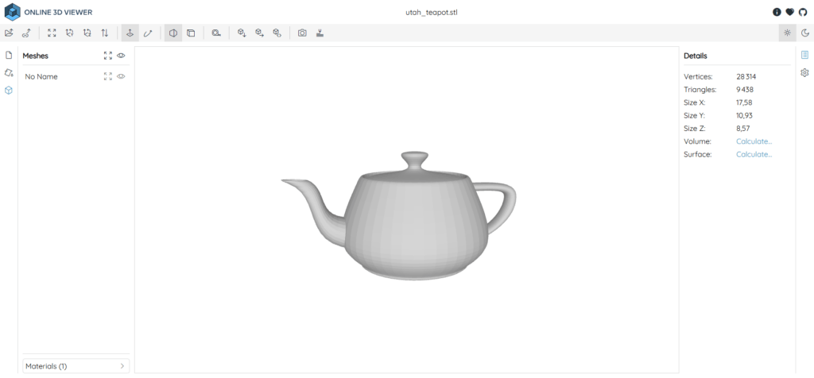The width and height of the screenshot is (814, 378).
Task: Create a snapshot with camera icon
Action: coord(302,33)
